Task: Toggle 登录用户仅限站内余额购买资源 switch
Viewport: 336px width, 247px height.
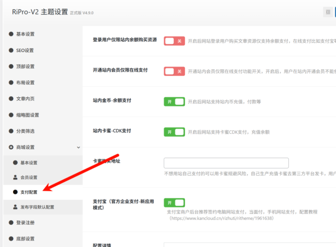Action: pyautogui.click(x=175, y=41)
